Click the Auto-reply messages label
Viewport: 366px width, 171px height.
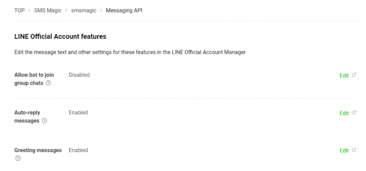tap(27, 117)
